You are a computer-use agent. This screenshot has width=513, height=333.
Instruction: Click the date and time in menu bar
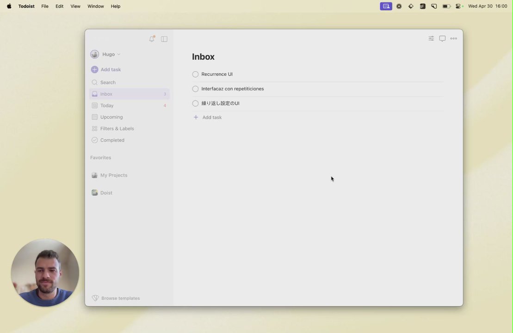click(488, 6)
